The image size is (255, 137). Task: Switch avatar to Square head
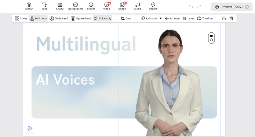click(x=81, y=18)
